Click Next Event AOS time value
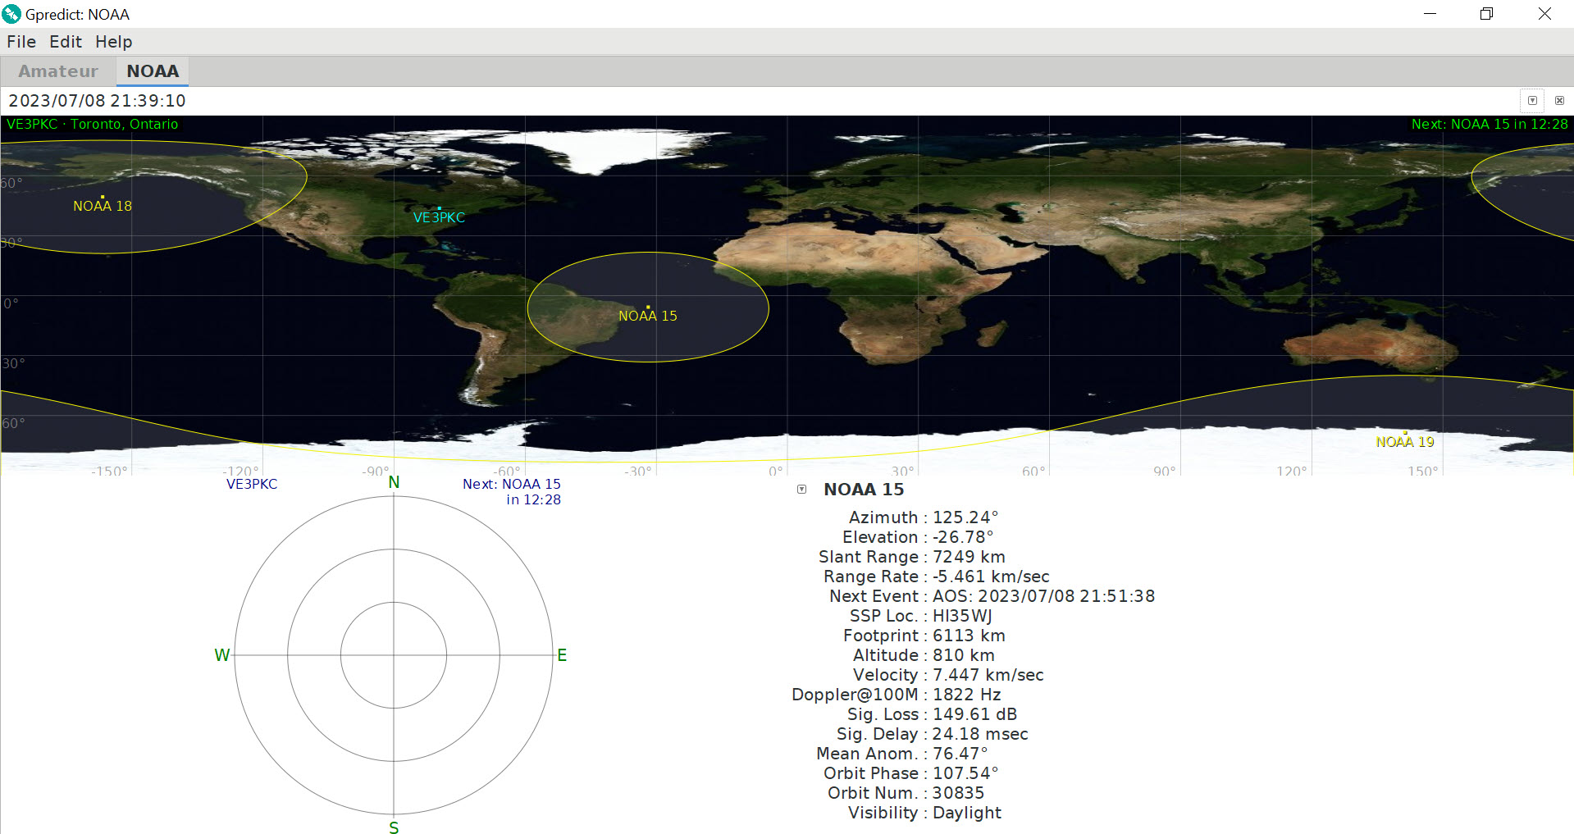1574x834 pixels. pos(1043,596)
